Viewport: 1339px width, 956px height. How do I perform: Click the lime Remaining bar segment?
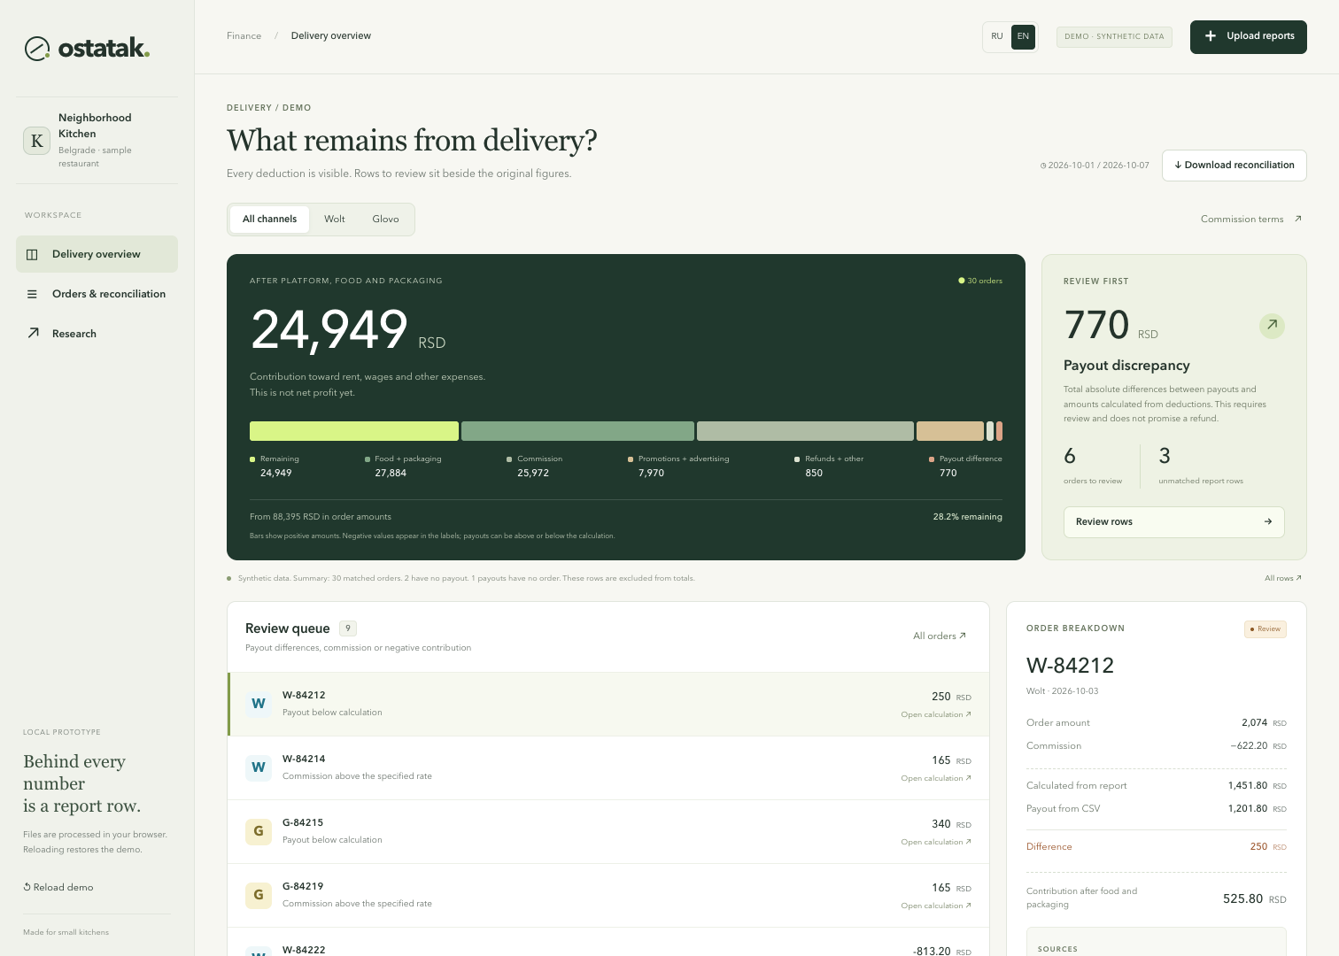tap(354, 431)
